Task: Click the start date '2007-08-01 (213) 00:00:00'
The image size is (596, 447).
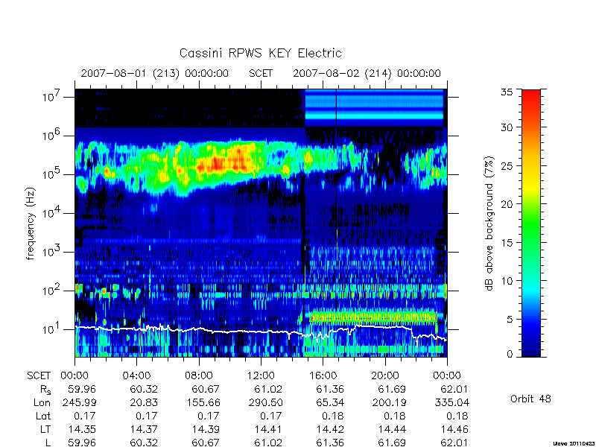Action: click(x=155, y=73)
